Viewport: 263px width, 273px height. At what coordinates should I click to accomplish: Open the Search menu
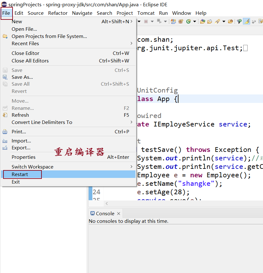(104, 13)
